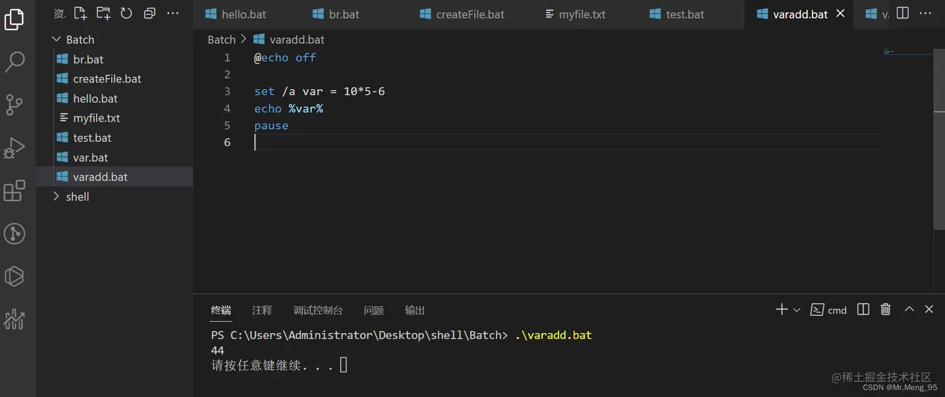Select the 输出 output tab

click(x=415, y=310)
